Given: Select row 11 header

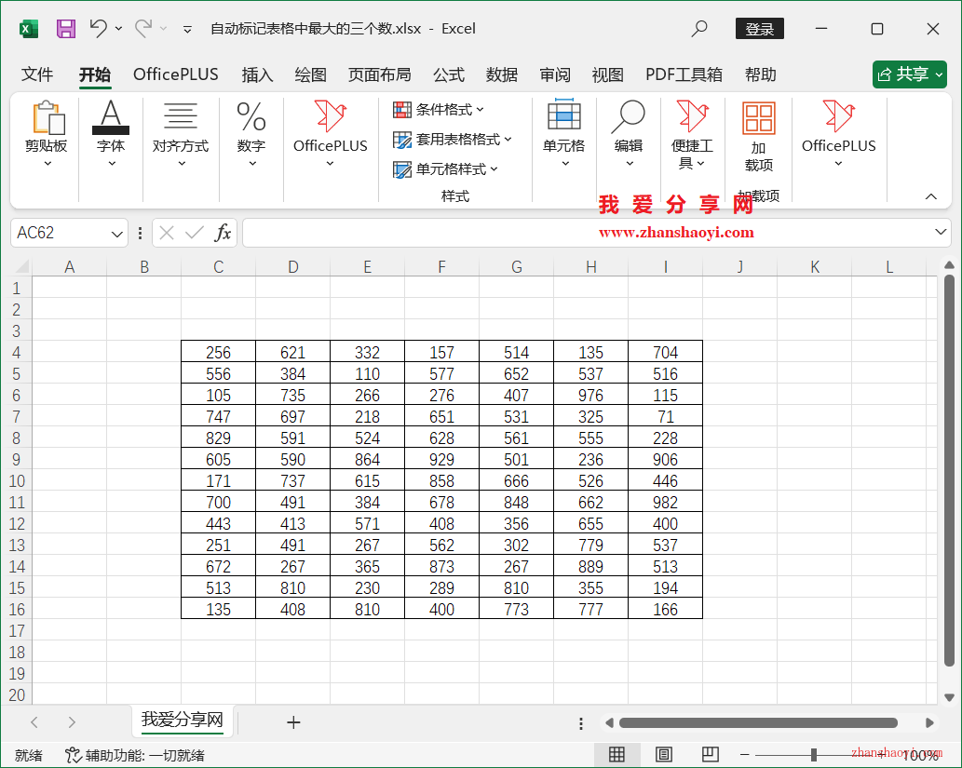Looking at the screenshot, I should pyautogui.click(x=16, y=503).
